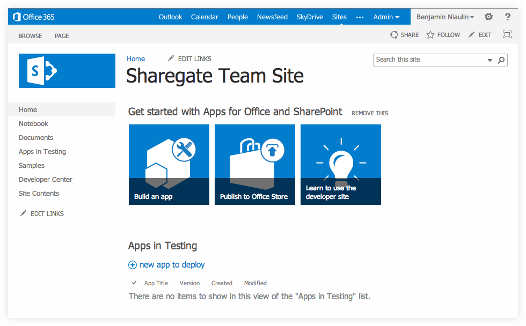Sort by the Version column header
The height and width of the screenshot is (326, 526).
(x=189, y=283)
